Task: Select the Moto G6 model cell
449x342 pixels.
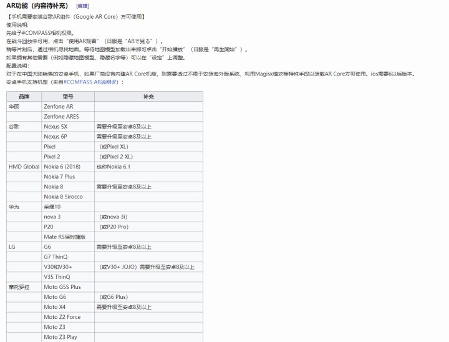Action: [x=68, y=297]
